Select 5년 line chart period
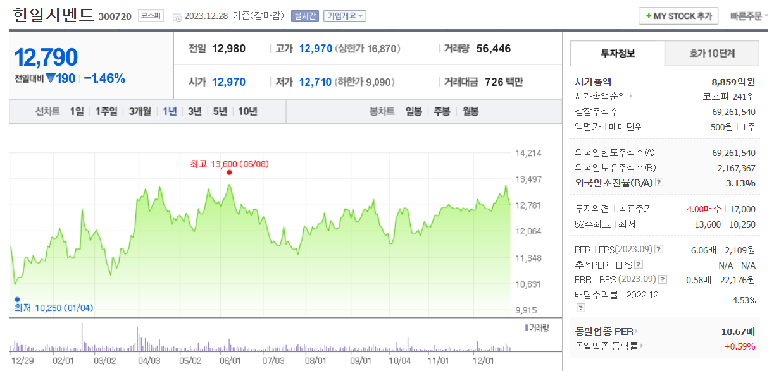Viewport: 774px width, 371px height. click(220, 112)
